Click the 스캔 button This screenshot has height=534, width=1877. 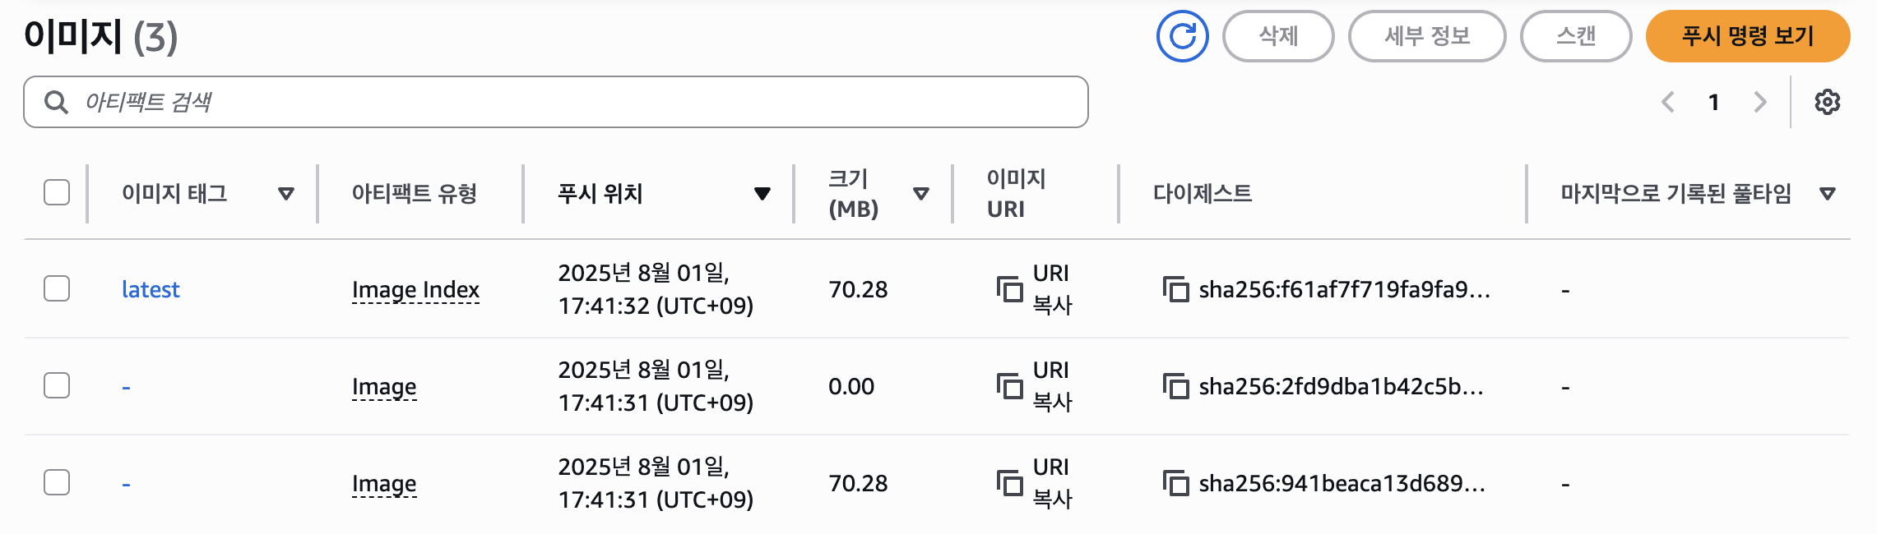click(1575, 36)
